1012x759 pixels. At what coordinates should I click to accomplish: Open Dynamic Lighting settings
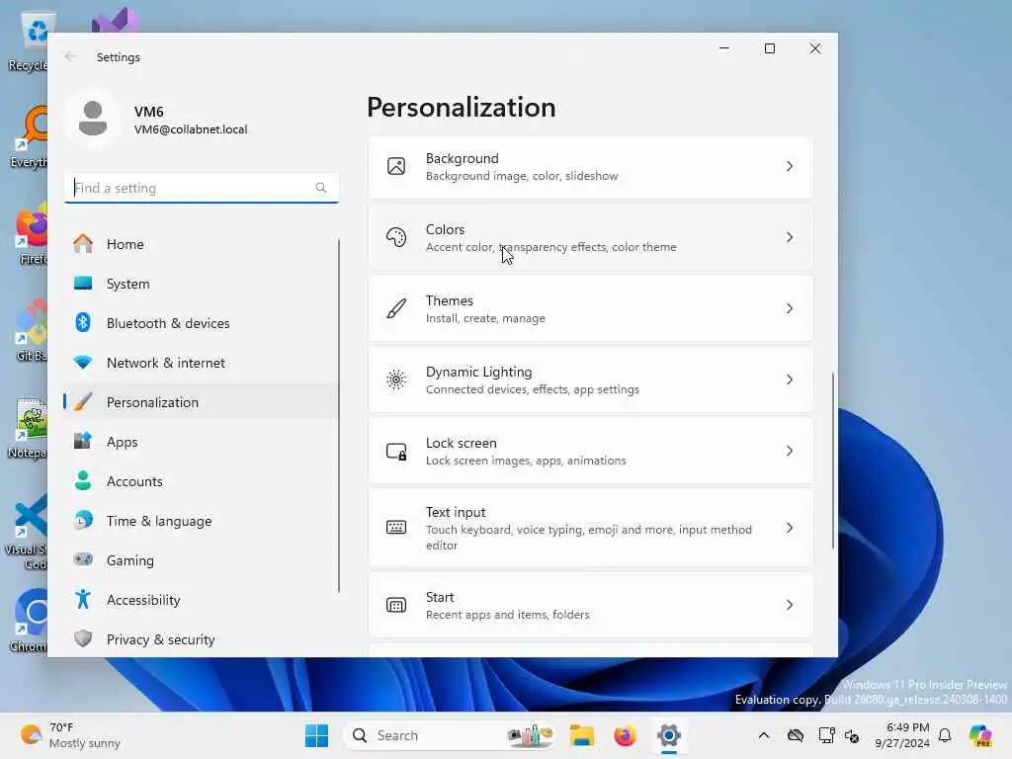tap(591, 379)
